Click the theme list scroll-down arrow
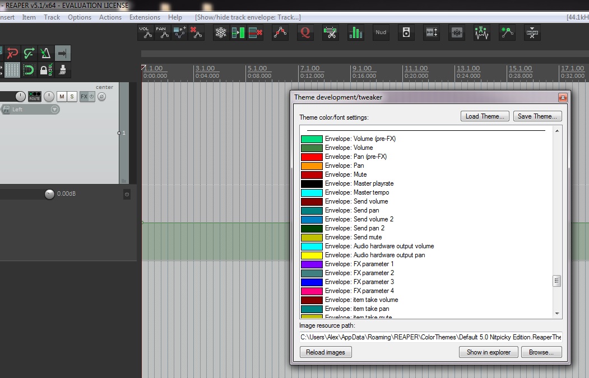Viewport: 589px width, 378px height. [557, 314]
